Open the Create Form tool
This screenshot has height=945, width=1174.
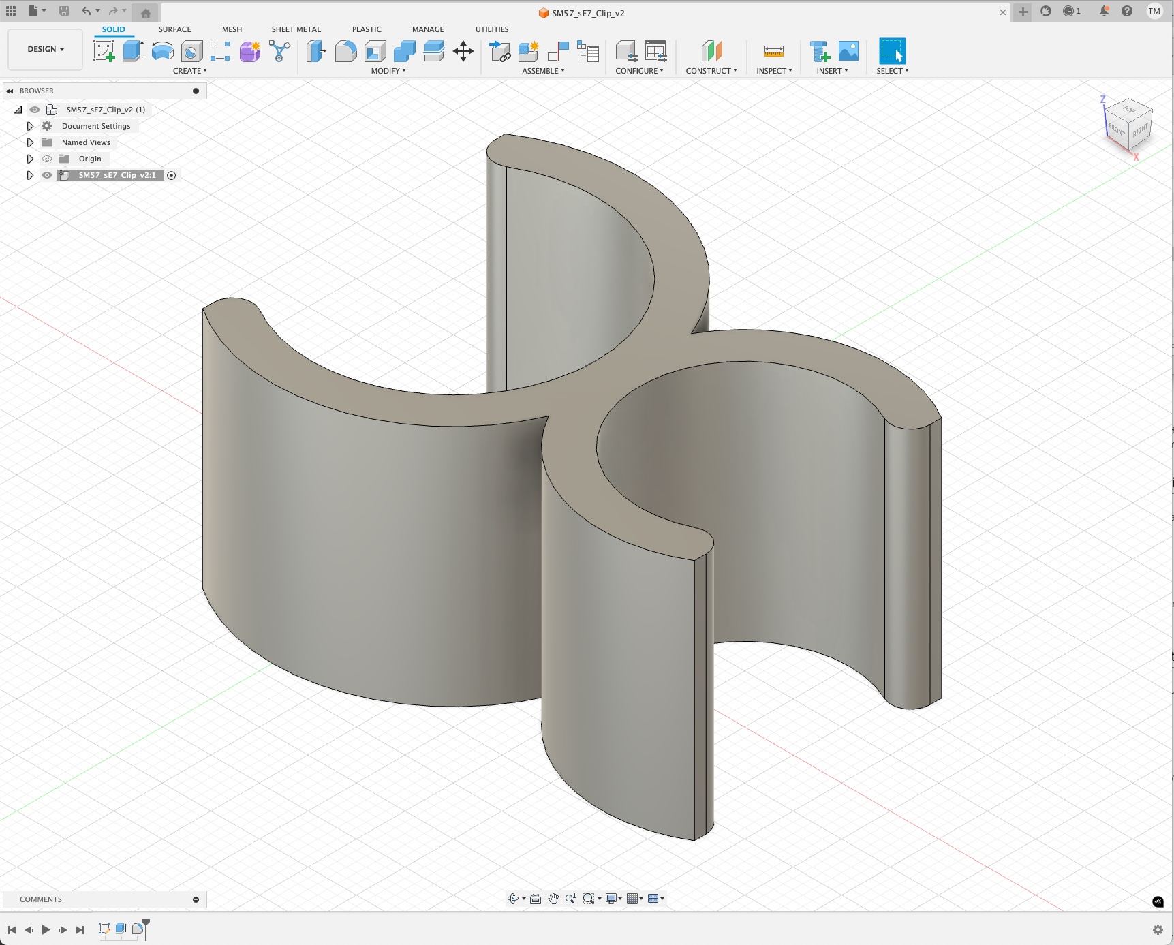click(x=249, y=51)
